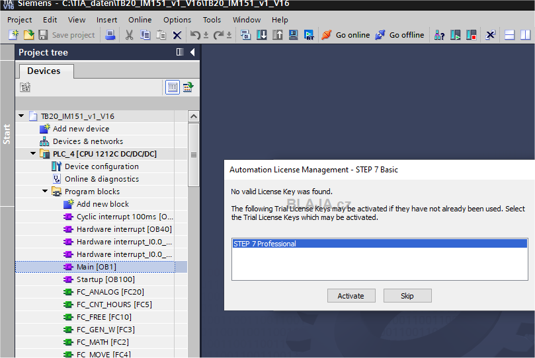This screenshot has height=358, width=535.
Task: Collapse the PLC_4 device node
Action: 33,154
